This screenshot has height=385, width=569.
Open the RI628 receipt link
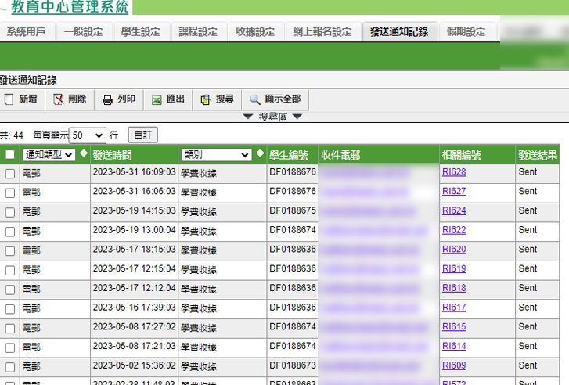(454, 172)
